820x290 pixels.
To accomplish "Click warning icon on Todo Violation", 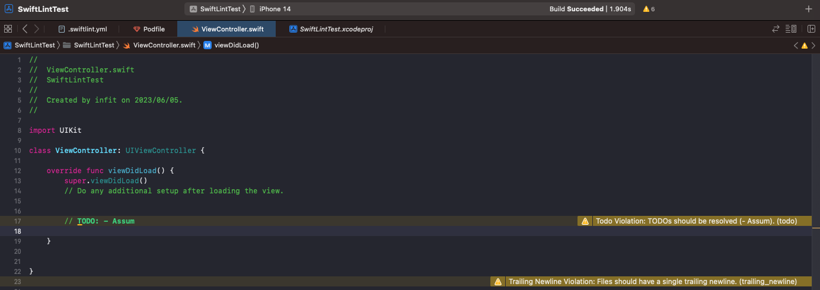I will click(585, 221).
